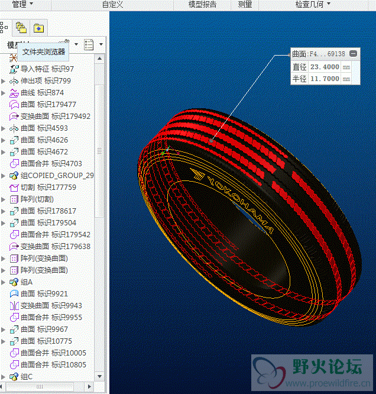This screenshot has height=394, width=376.
Task: Click the 自定义 ribbon group
Action: (x=112, y=4)
